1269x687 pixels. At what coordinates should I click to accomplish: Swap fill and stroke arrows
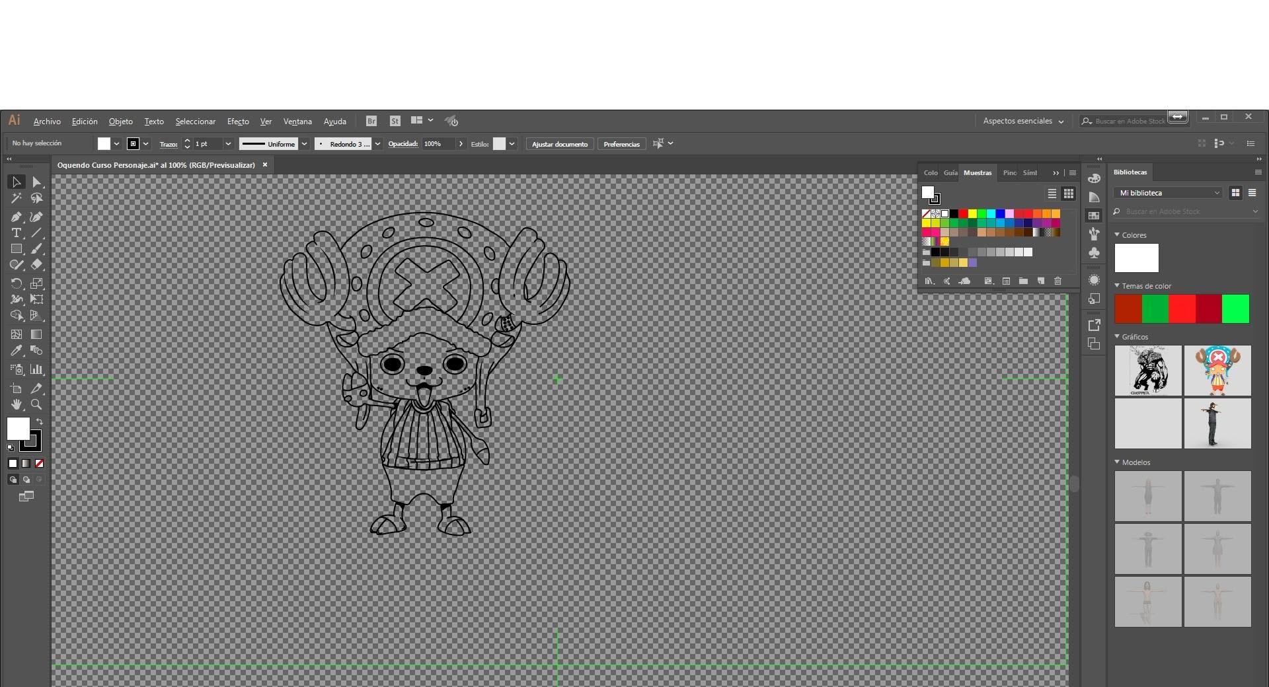40,421
